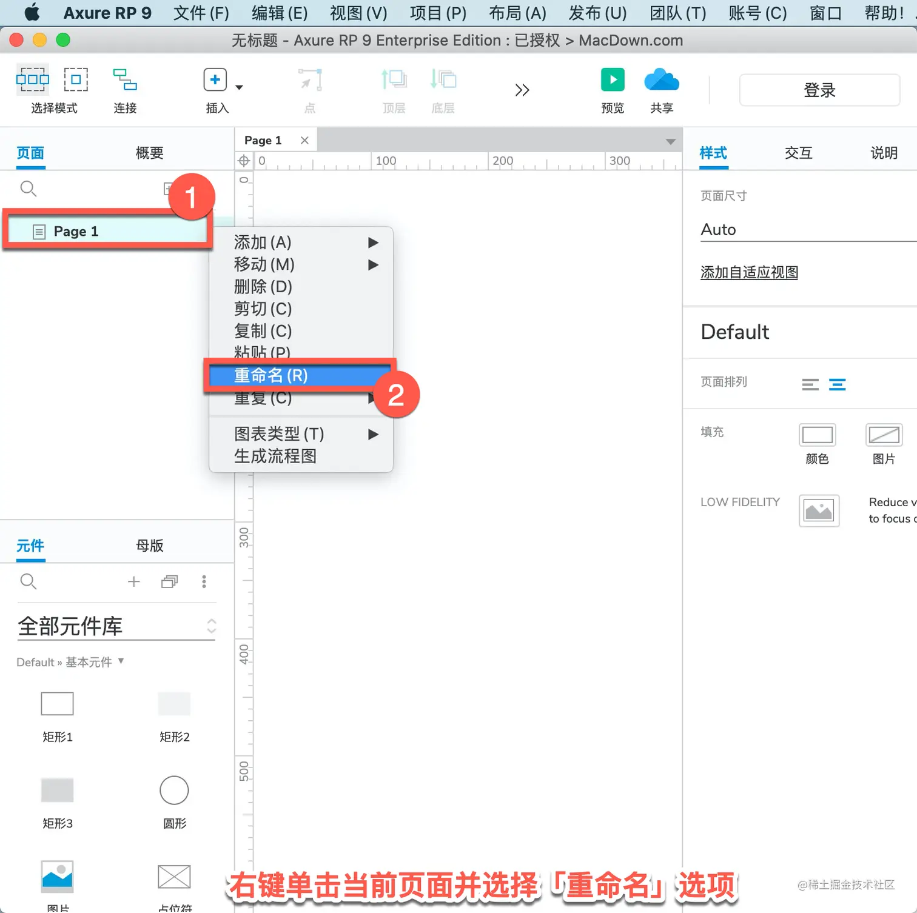Click the 顶层 bring to front icon

click(x=394, y=79)
